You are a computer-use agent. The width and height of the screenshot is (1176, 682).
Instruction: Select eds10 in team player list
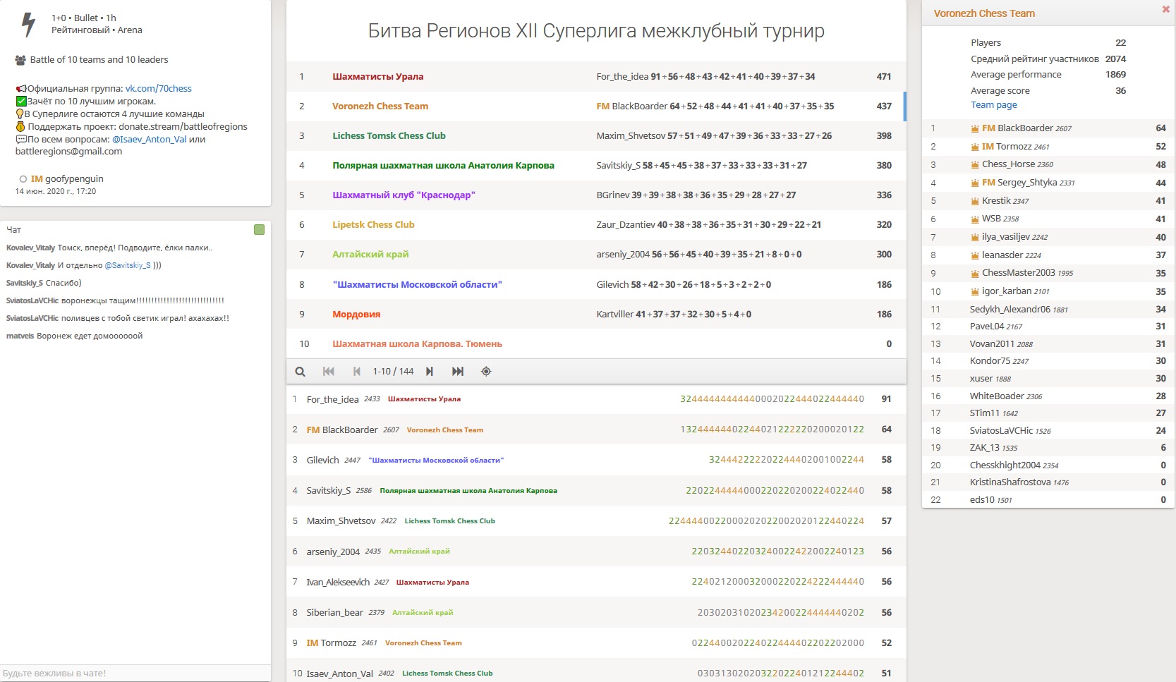(1048, 499)
